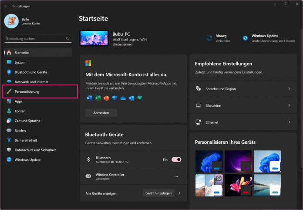This screenshot has width=303, height=210.
Task: Go to the System settings page
Action: coord(20,62)
